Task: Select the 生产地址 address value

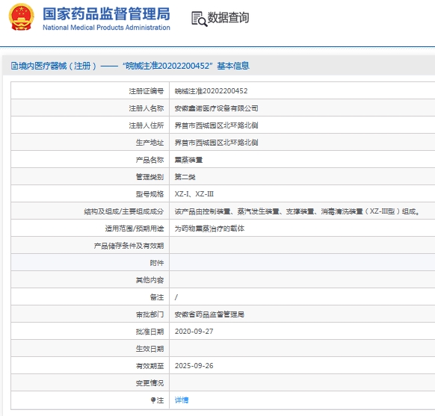Action: [216, 143]
